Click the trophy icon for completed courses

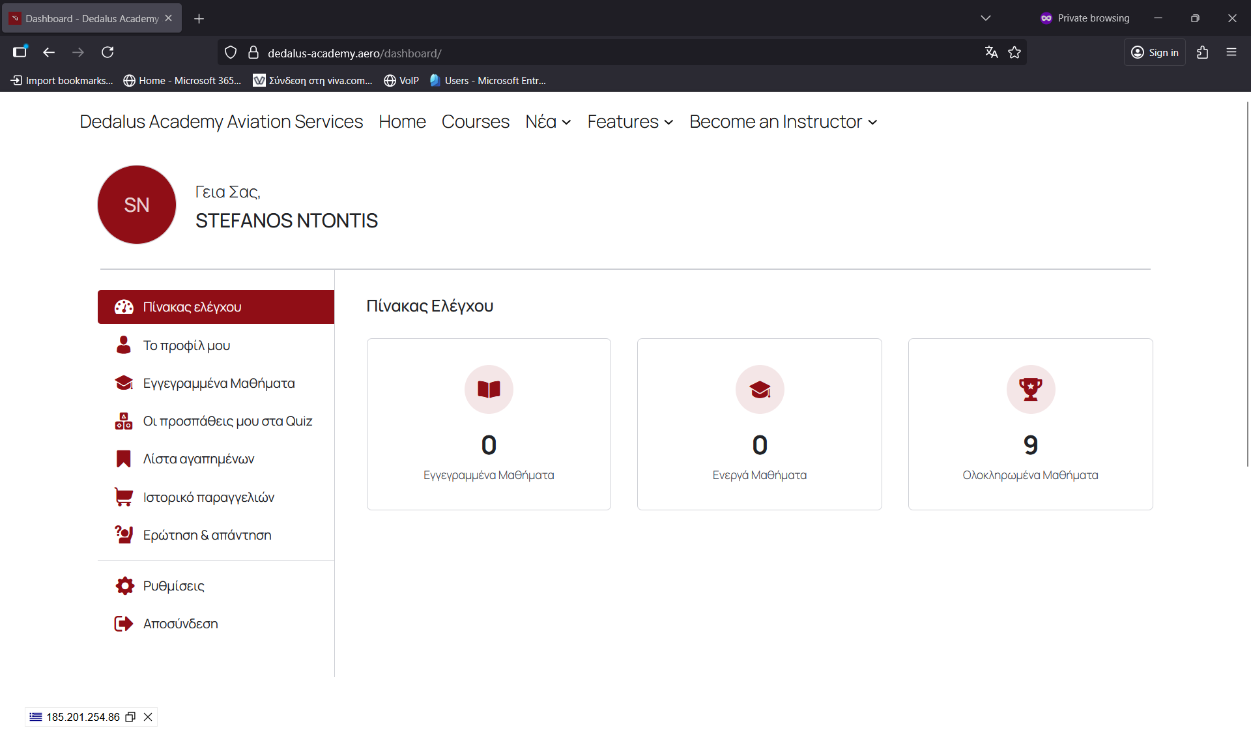[x=1030, y=389]
